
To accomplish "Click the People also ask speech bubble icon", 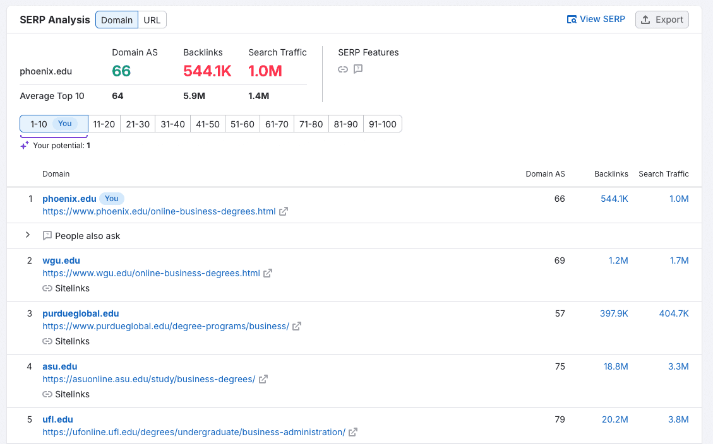I will pos(47,235).
